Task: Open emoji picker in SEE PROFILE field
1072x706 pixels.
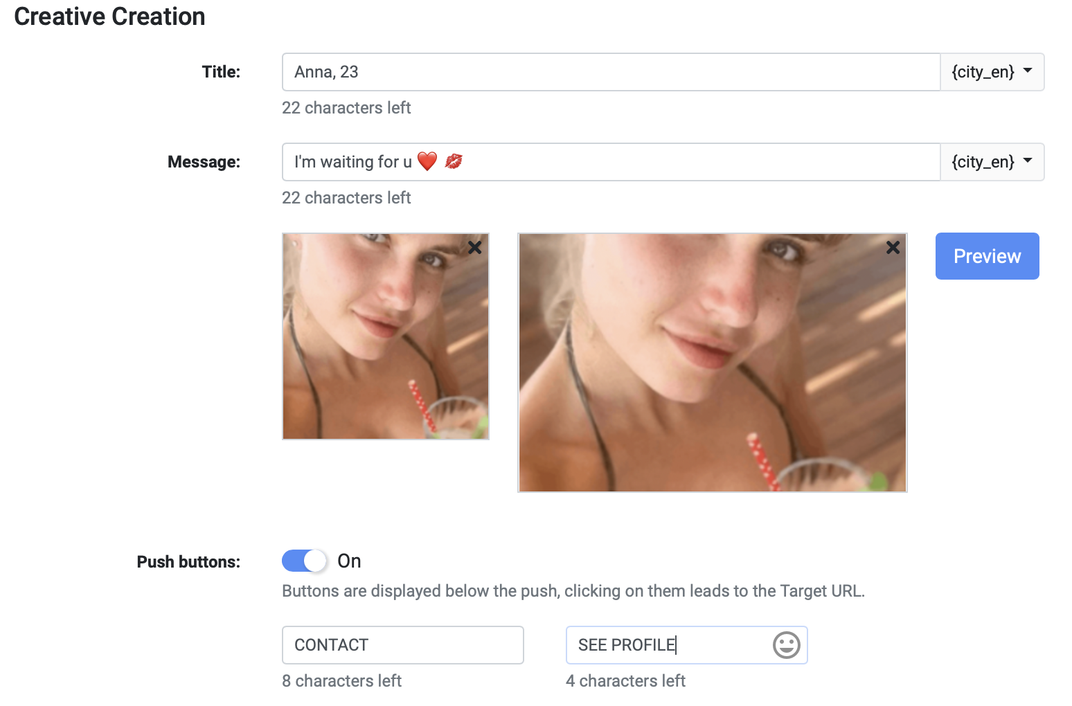Action: pyautogui.click(x=786, y=645)
